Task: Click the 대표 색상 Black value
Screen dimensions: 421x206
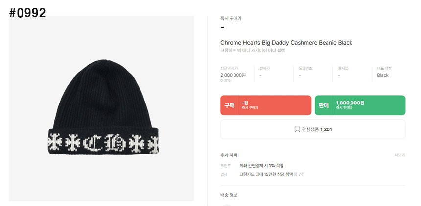Action: (x=383, y=75)
